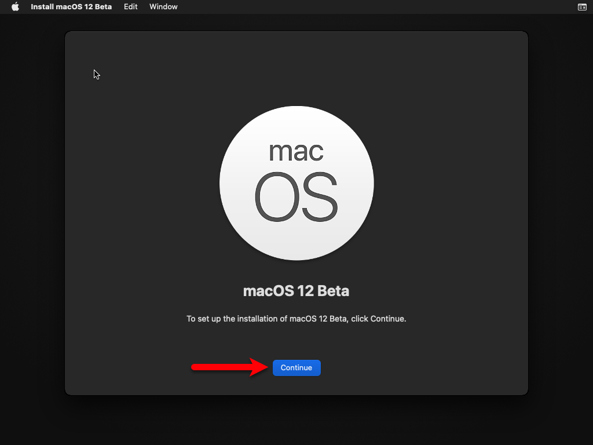The image size is (593, 445).
Task: Open the Apple menu
Action: pyautogui.click(x=15, y=7)
